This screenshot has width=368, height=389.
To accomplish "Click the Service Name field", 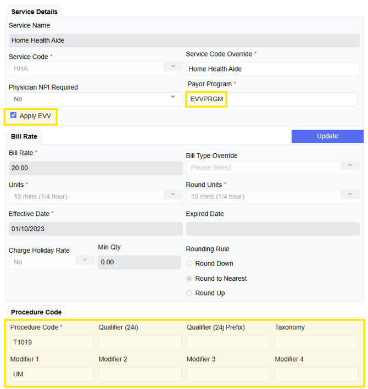I will (x=184, y=41).
